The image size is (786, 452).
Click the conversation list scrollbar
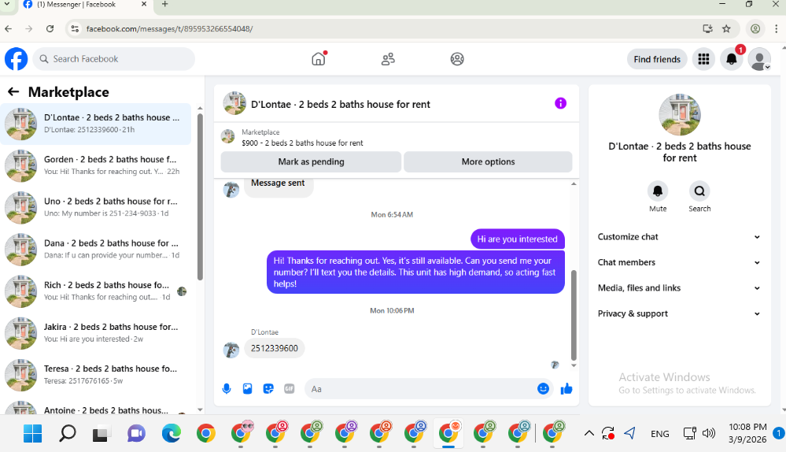pyautogui.click(x=200, y=197)
